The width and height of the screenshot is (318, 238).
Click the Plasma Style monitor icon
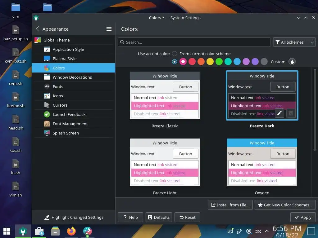tap(47, 59)
